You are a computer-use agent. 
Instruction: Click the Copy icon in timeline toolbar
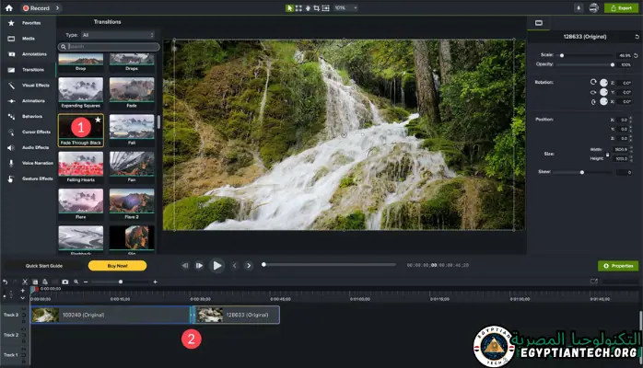35,282
